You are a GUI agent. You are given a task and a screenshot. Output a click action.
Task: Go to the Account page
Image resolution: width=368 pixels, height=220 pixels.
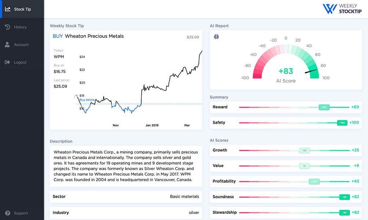click(x=22, y=45)
